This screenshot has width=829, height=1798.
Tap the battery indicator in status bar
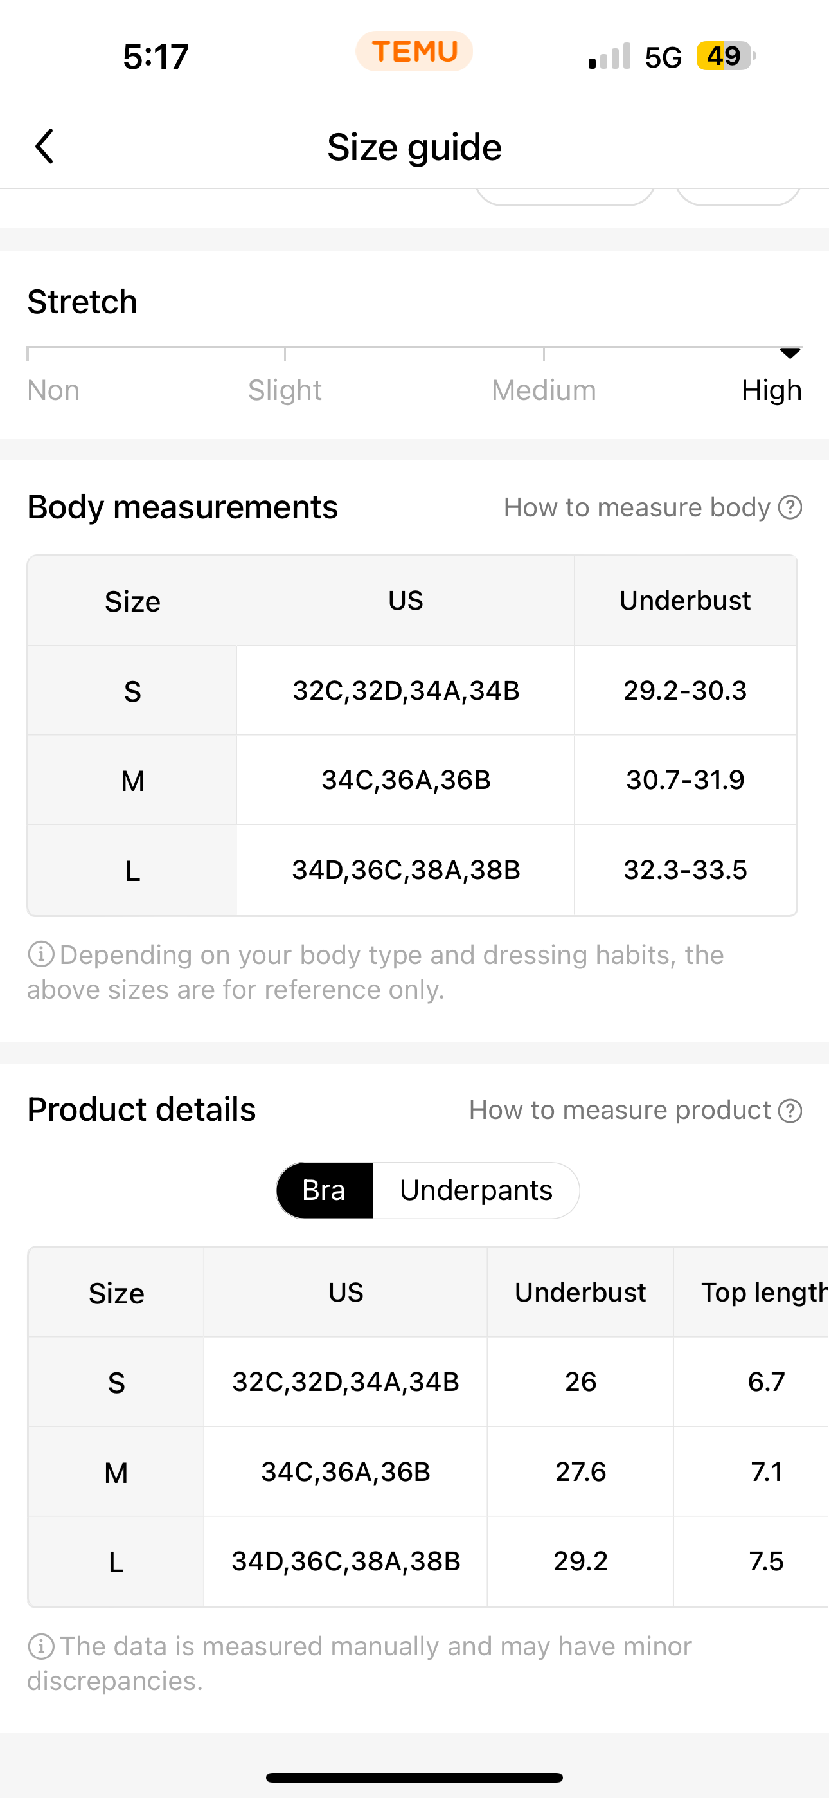pos(726,56)
